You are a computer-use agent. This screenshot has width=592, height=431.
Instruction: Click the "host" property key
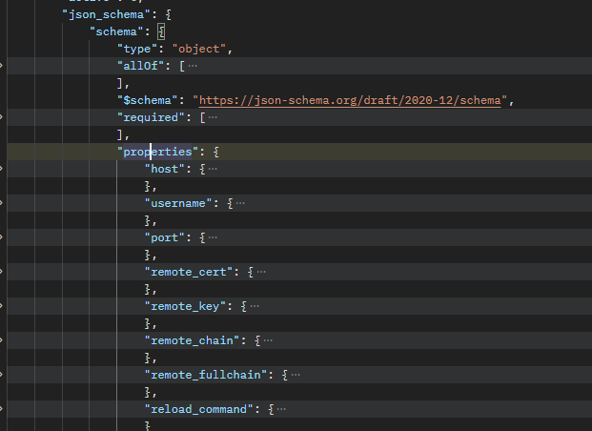click(x=165, y=169)
